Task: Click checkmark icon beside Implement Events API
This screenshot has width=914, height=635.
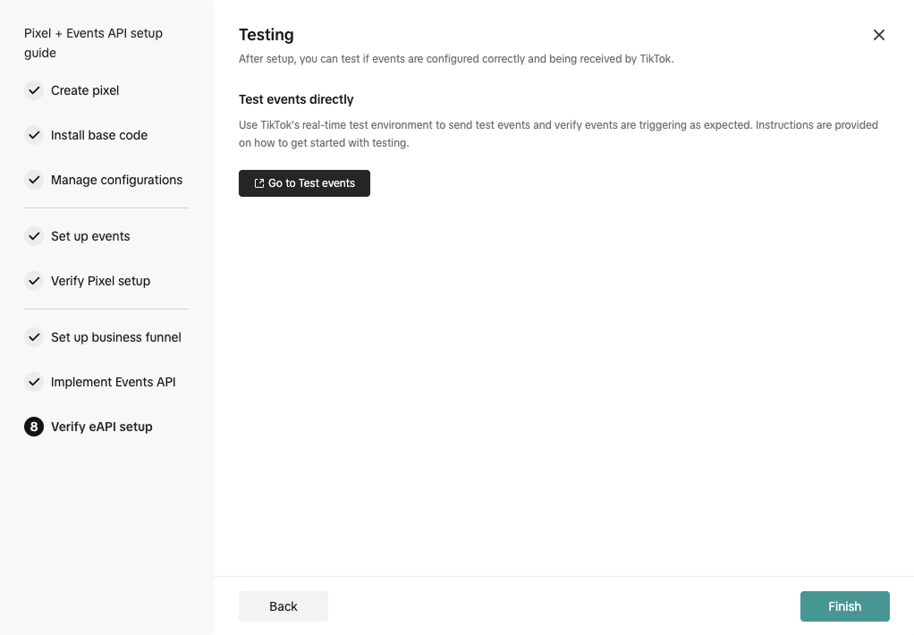Action: pyautogui.click(x=34, y=382)
